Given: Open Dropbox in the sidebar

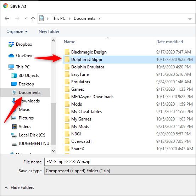Looking at the screenshot, I should [x=20, y=44].
